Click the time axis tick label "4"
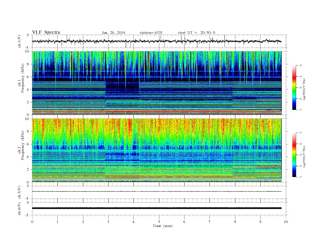 pyautogui.click(x=133, y=222)
